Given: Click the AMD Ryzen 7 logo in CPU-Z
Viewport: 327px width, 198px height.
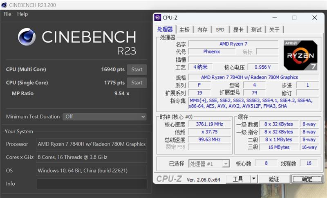Looking at the screenshot, I should (300, 55).
